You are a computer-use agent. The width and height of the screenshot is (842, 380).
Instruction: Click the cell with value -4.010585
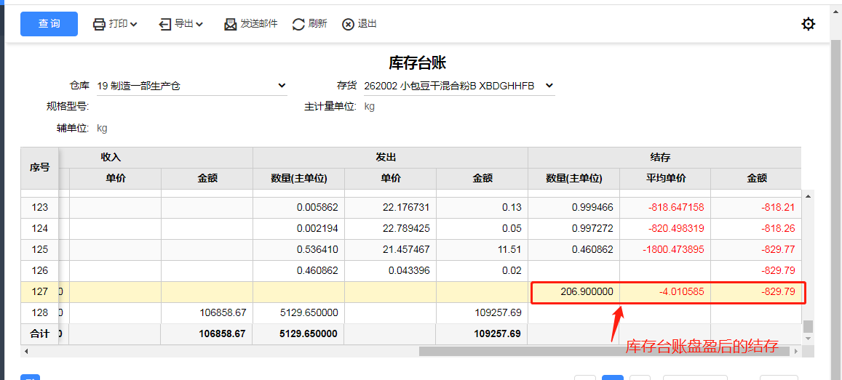(x=665, y=292)
